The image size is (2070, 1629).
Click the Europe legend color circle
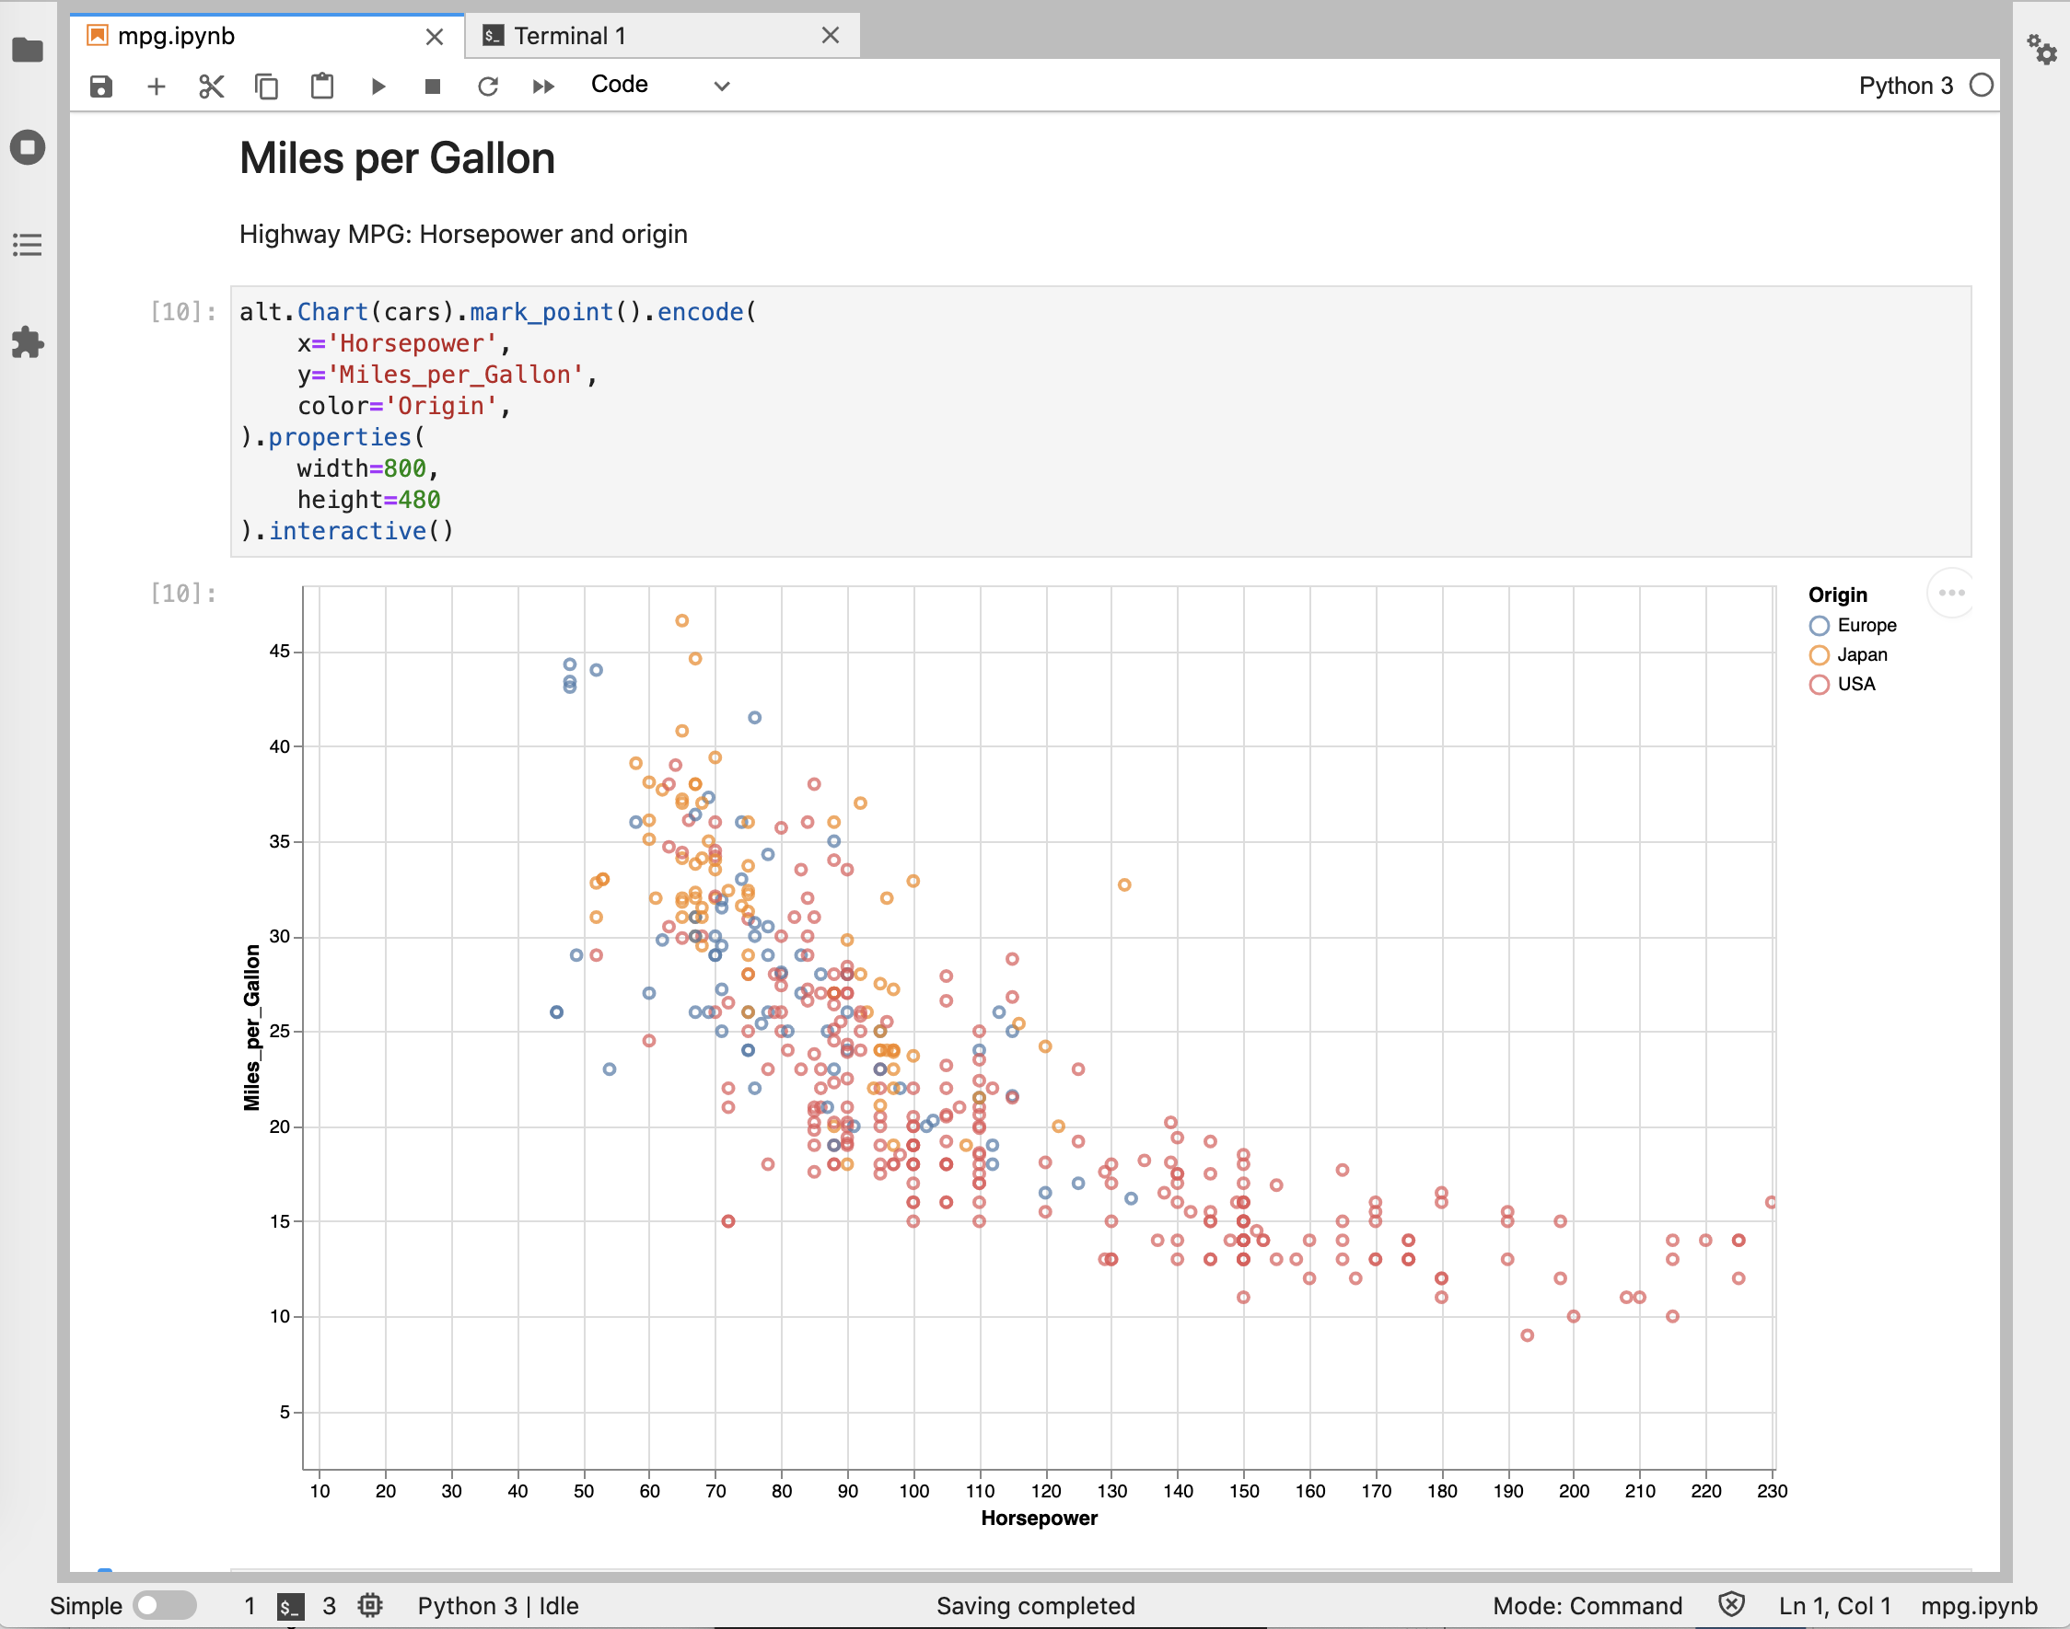click(x=1819, y=626)
